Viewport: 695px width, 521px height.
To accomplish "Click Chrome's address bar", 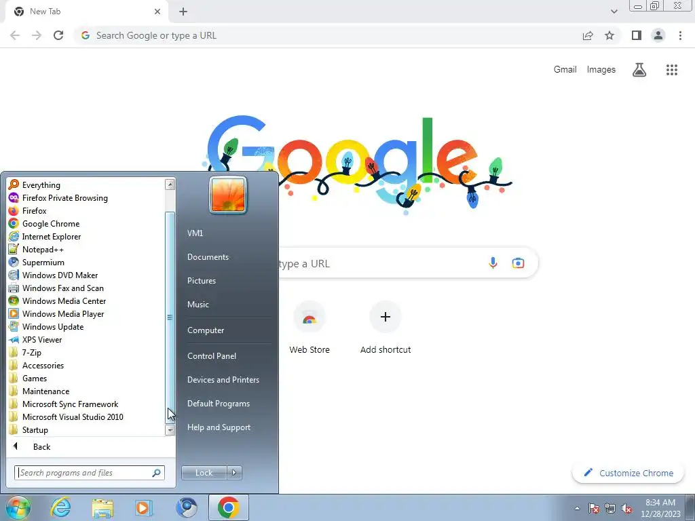I will [x=328, y=35].
